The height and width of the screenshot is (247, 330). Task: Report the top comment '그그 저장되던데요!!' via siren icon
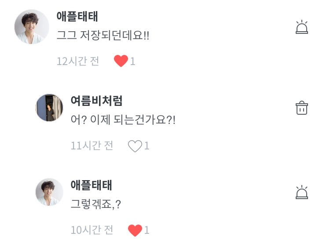[x=301, y=27]
